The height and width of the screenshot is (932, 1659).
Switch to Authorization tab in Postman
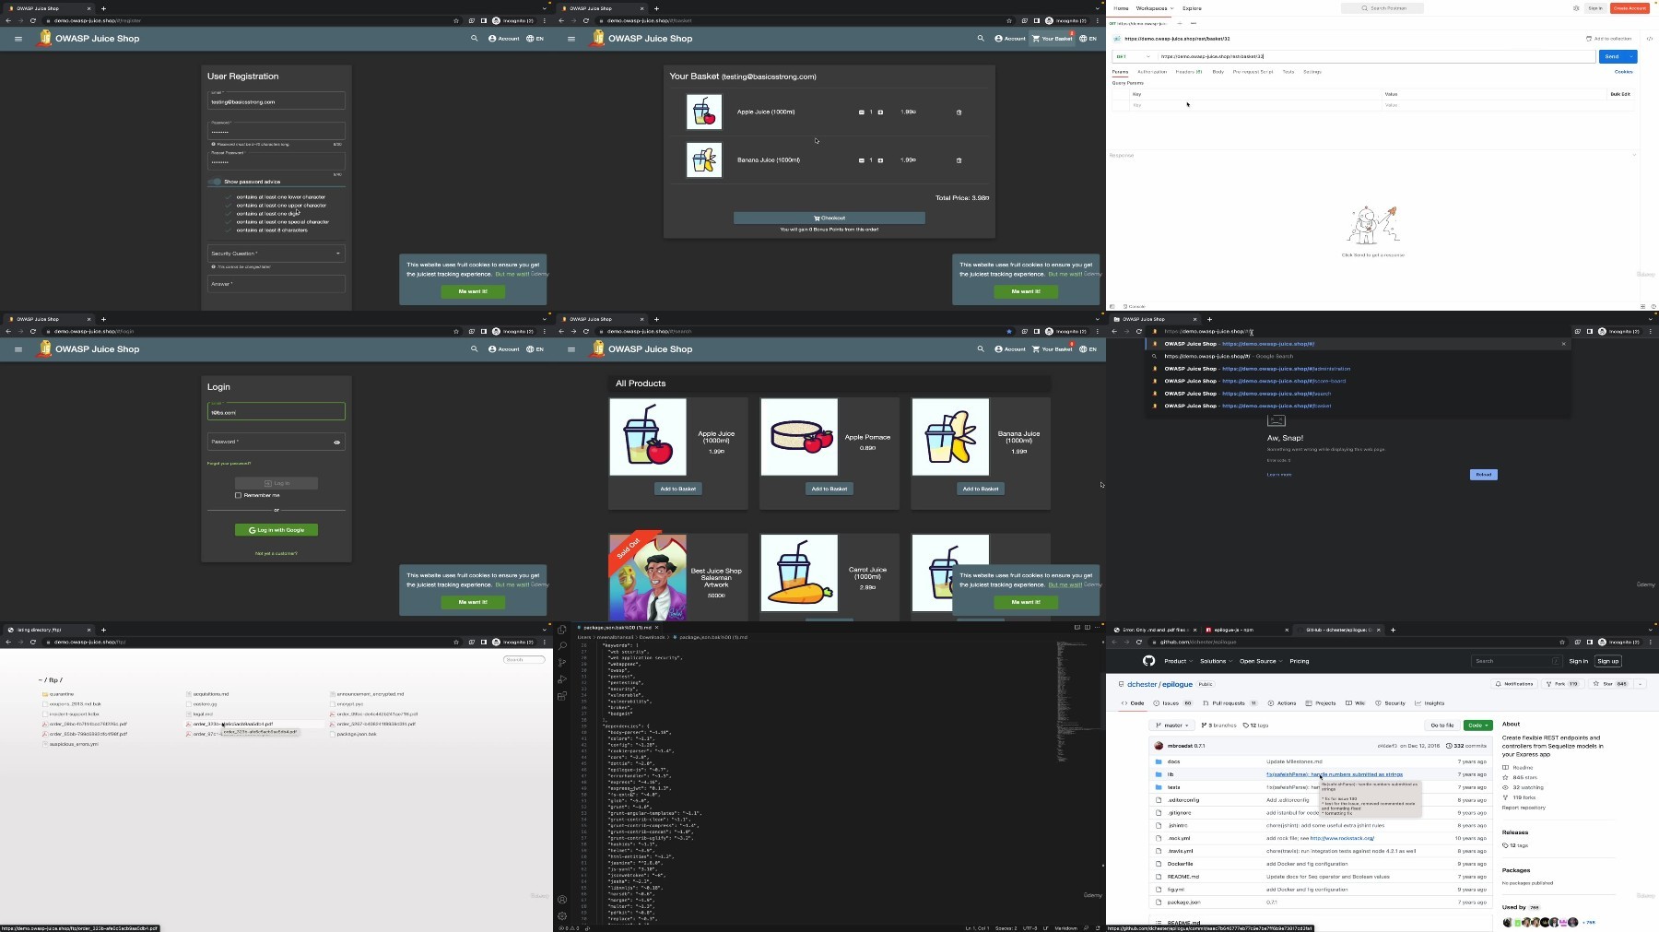[x=1152, y=72]
